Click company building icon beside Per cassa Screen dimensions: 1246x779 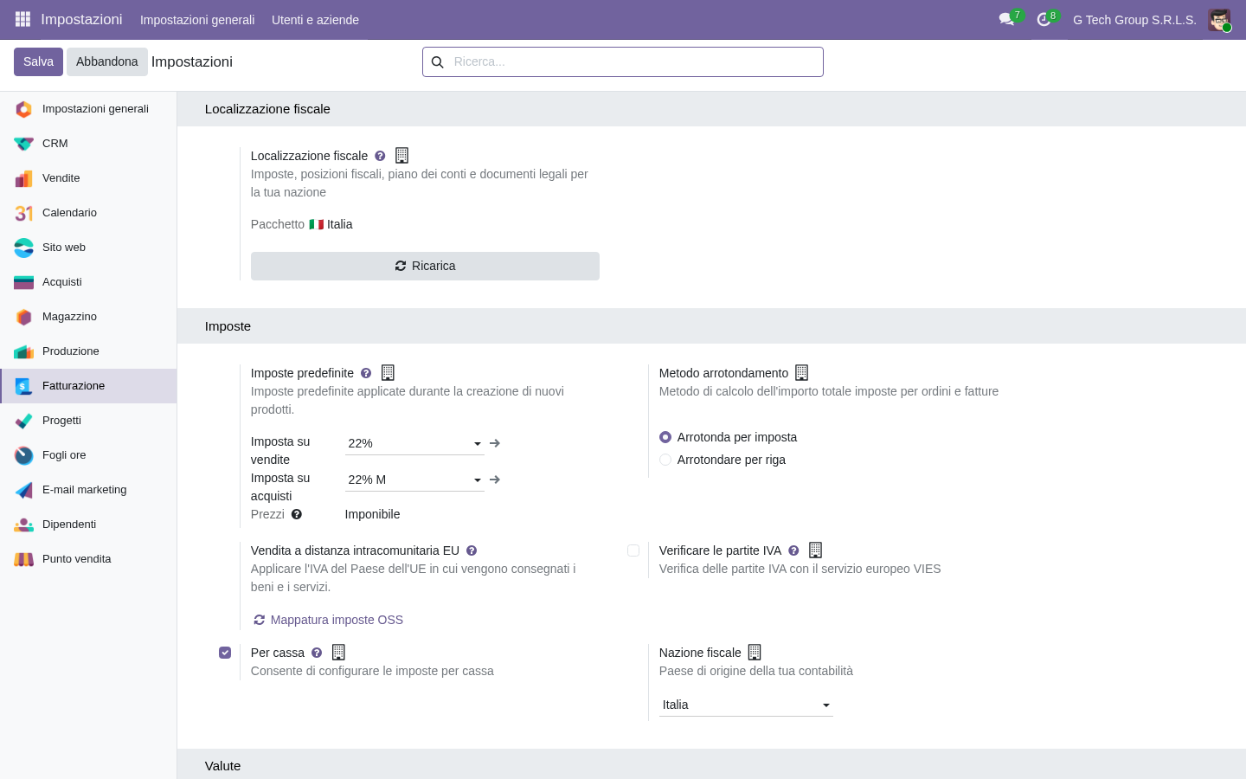(338, 653)
